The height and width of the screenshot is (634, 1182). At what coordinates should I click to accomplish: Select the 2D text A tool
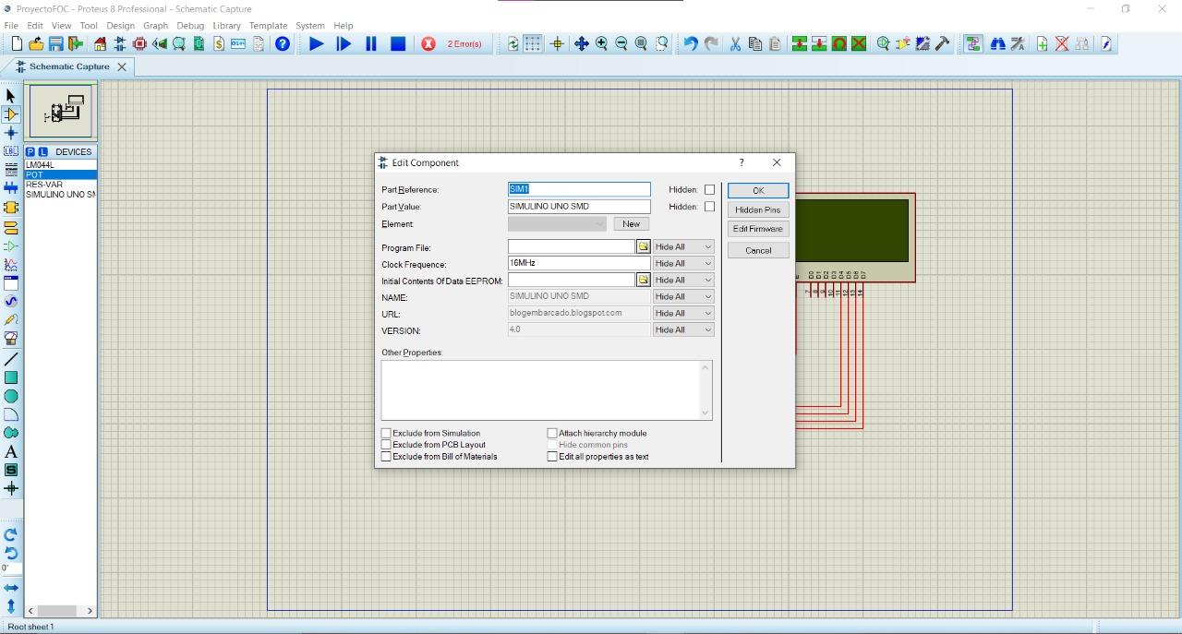(11, 451)
